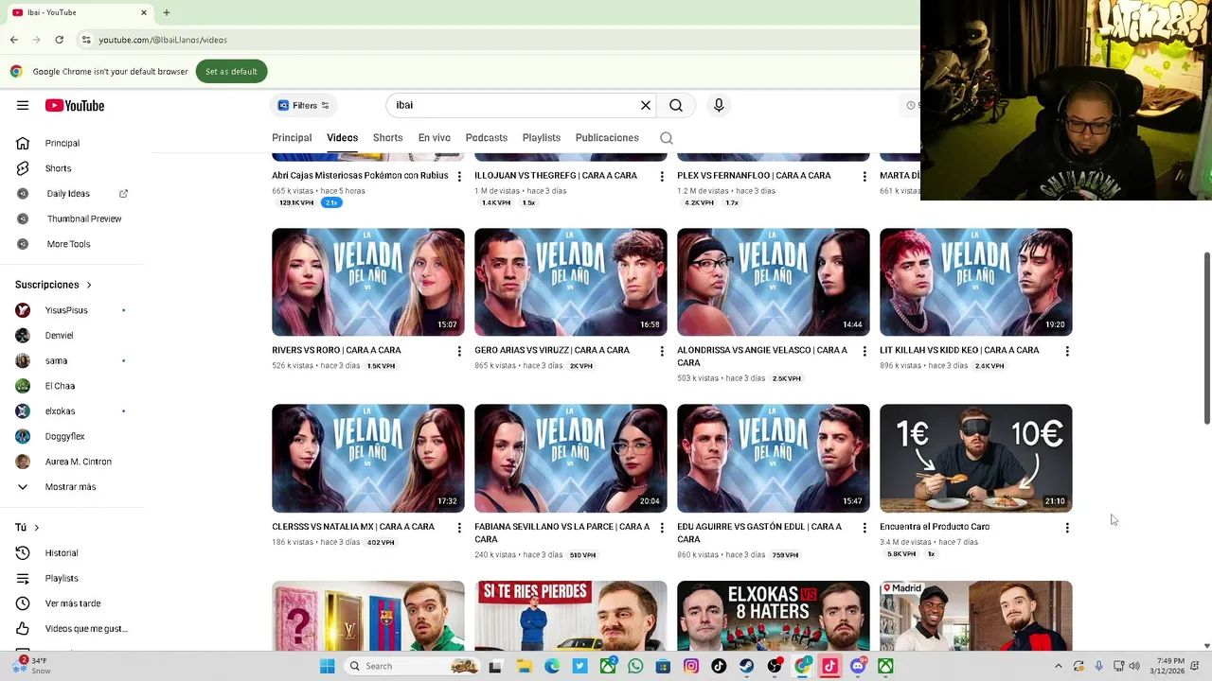This screenshot has height=681, width=1212.
Task: Click the CLERSSS VS NATALIA MX title
Action: (x=353, y=527)
